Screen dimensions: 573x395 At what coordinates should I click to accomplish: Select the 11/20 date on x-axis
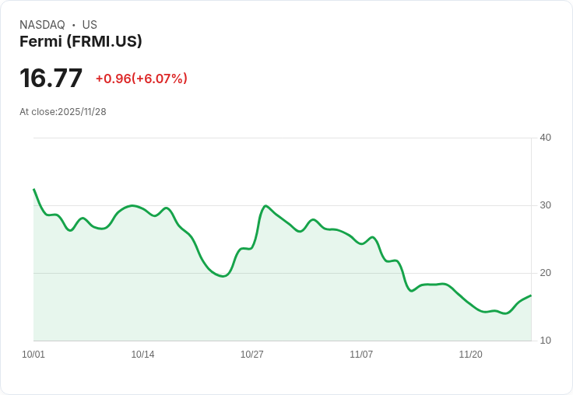(x=470, y=355)
